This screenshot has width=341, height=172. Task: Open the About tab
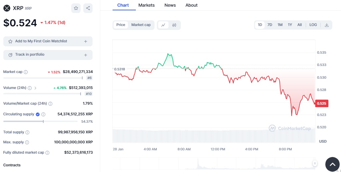point(191,5)
